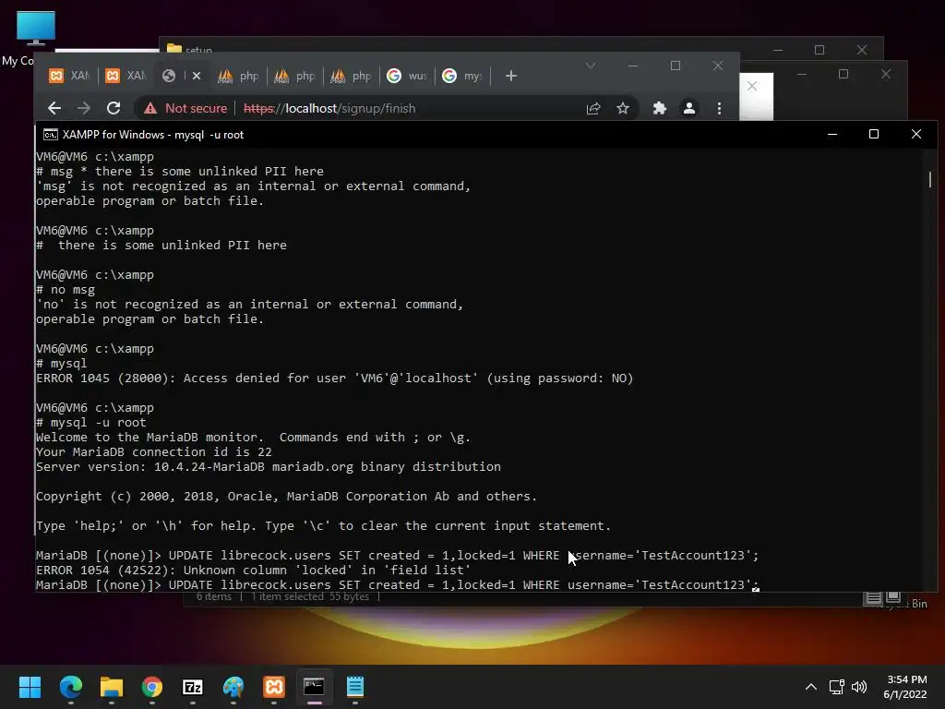Open the clock showing 3:54 PM
Screen dimensions: 945x709
906,687
